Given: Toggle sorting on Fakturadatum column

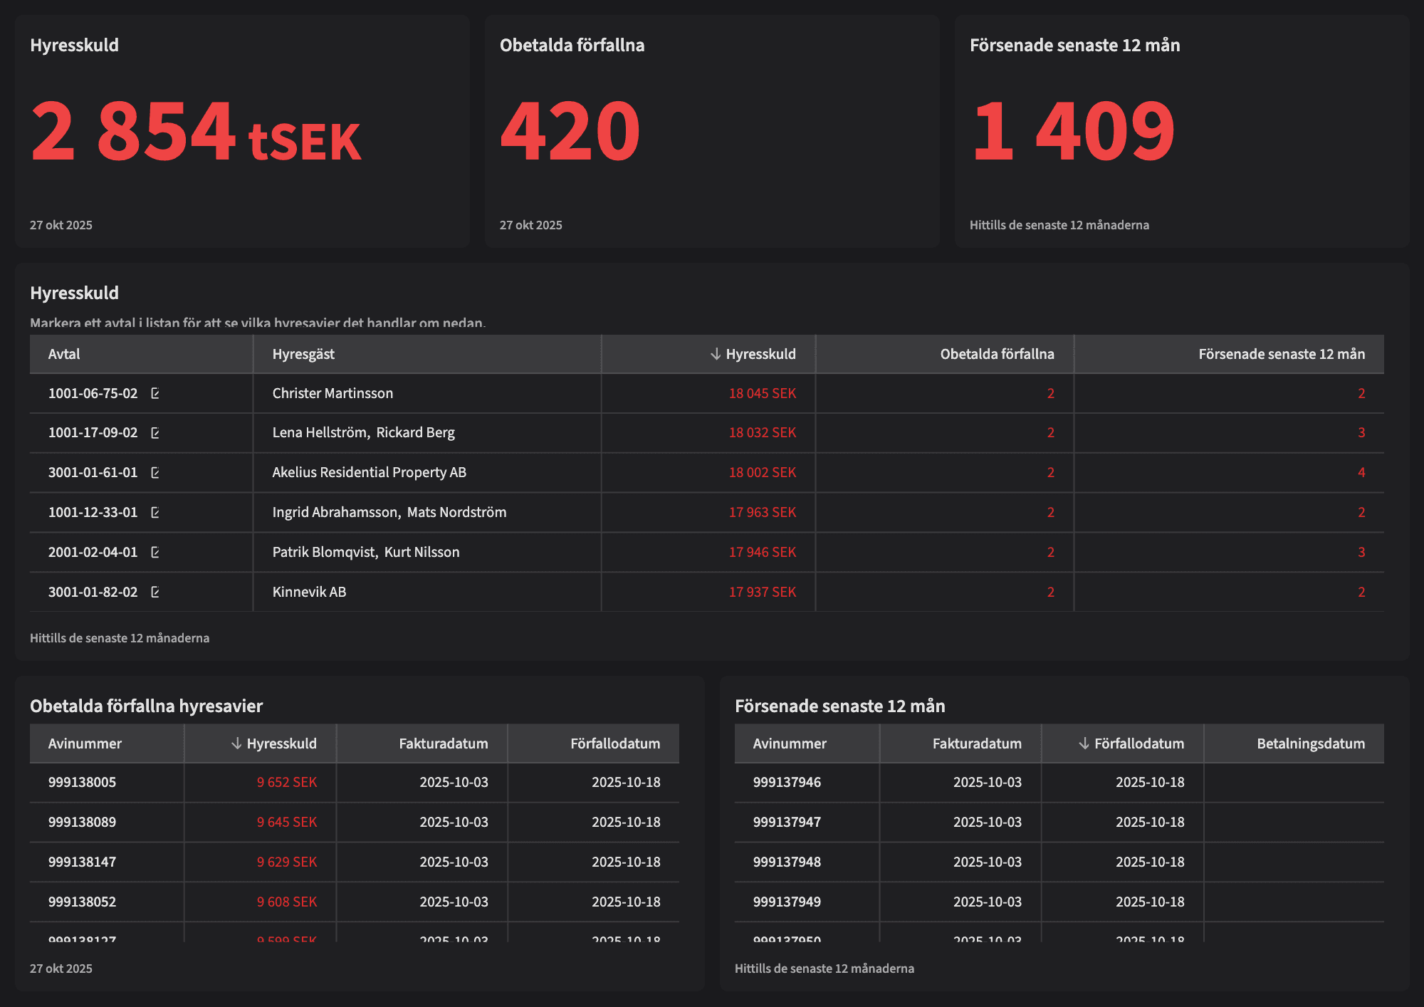Looking at the screenshot, I should (443, 743).
